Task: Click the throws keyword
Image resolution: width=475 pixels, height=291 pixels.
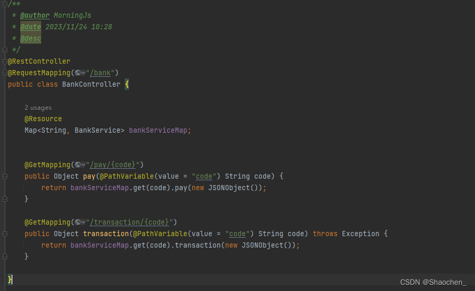Action: [x=325, y=234]
